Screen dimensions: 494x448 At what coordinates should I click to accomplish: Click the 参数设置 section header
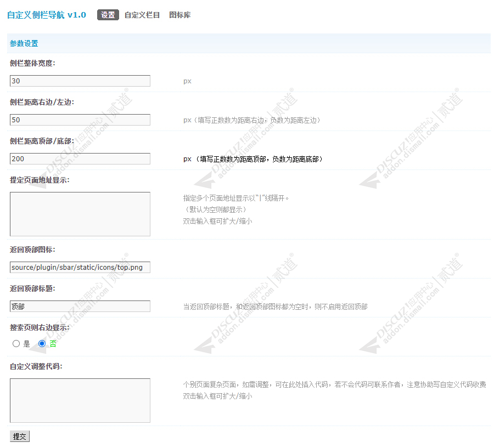point(24,43)
